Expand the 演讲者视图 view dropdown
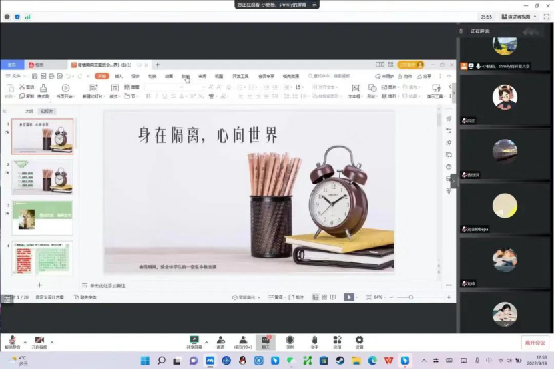The width and height of the screenshot is (554, 370). click(x=518, y=17)
